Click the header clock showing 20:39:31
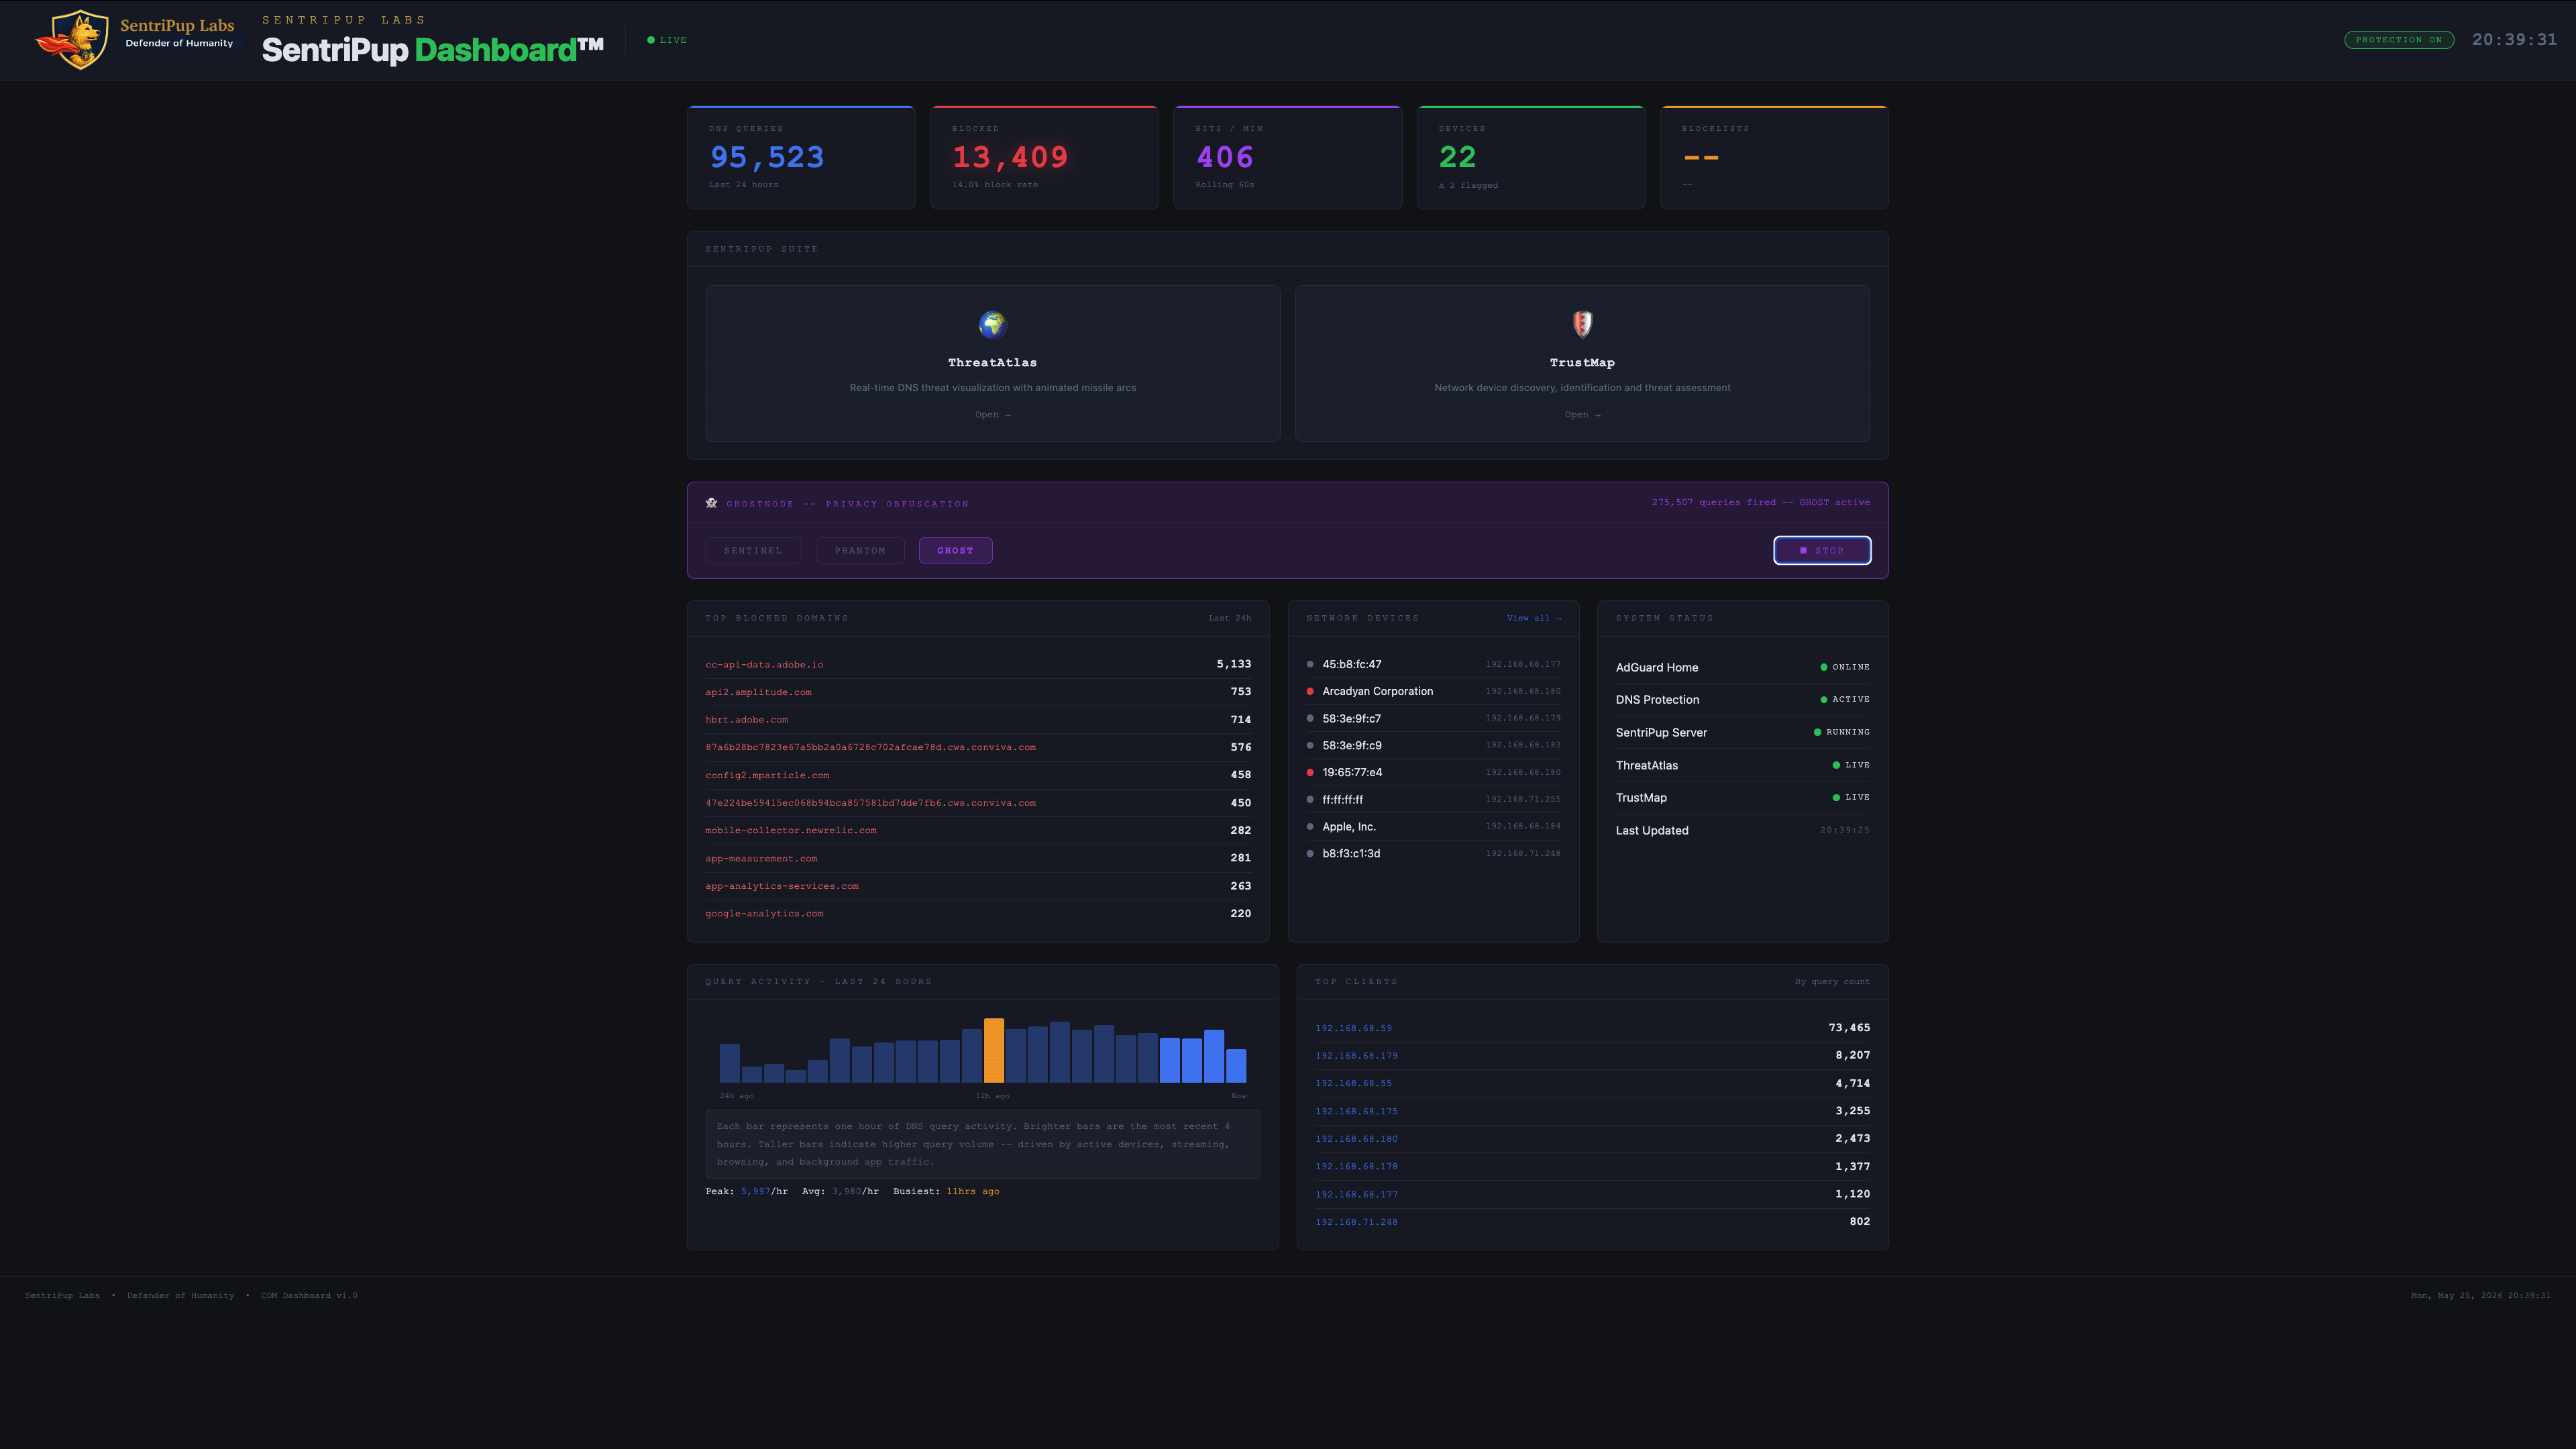The height and width of the screenshot is (1449, 2576). [2514, 40]
